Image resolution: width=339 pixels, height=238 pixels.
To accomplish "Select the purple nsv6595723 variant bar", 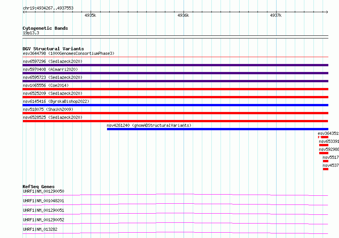I will coord(175,81).
